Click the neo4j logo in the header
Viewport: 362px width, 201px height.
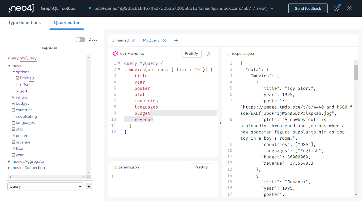21,8
